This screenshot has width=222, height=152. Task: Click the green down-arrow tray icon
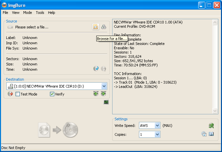pyautogui.click(x=104, y=94)
